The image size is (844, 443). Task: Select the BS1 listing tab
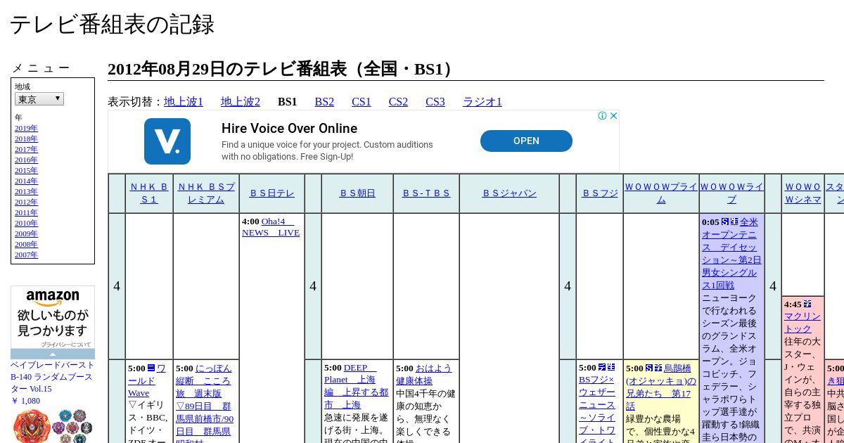pyautogui.click(x=288, y=102)
